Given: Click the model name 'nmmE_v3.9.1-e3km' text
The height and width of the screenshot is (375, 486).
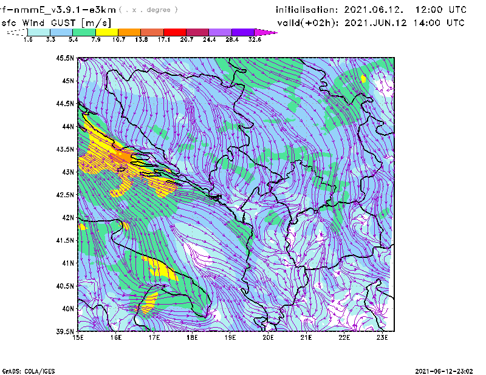Looking at the screenshot, I should click(65, 10).
